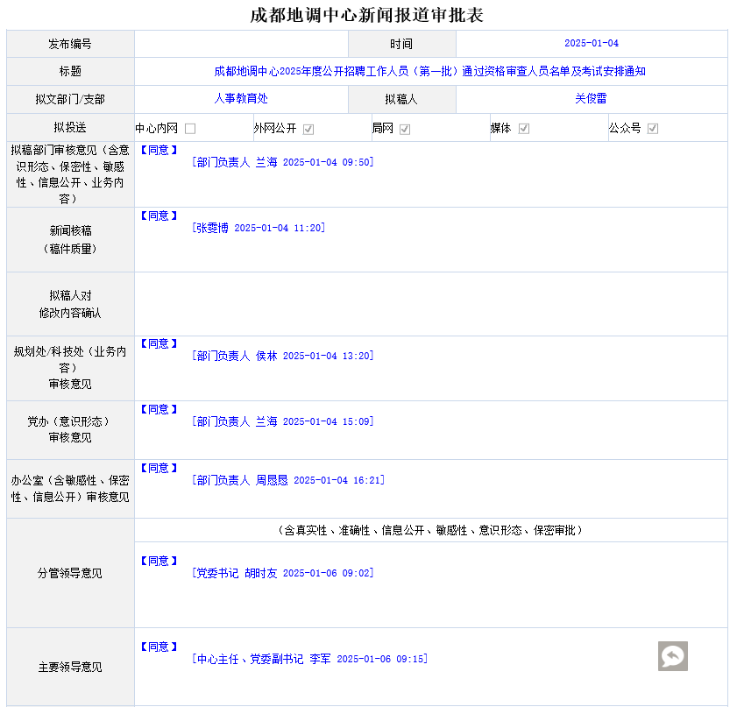This screenshot has height=707, width=730.
Task: Click the note 含真实性、准确性、信息公开
Action: tap(430, 530)
